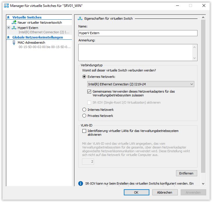This screenshot has width=212, height=202.
Task: Toggle the SR-IOV aktivieren checkbox
Action: 89,102
